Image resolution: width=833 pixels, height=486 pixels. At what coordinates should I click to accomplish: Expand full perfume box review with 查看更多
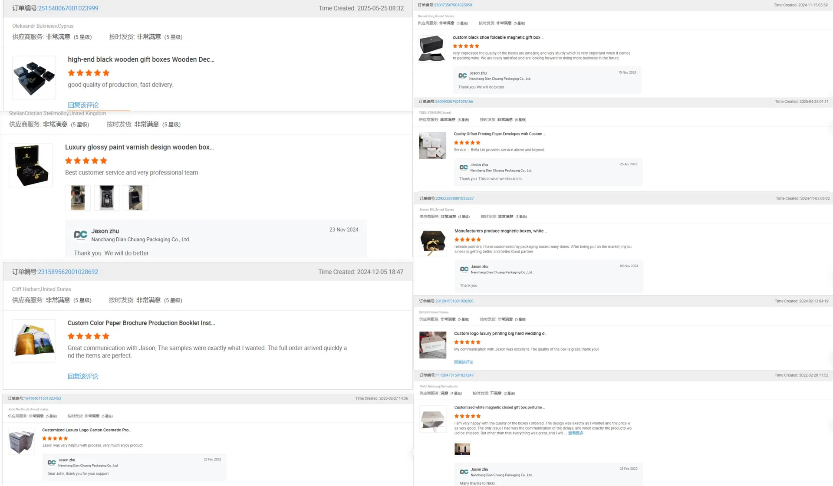click(x=576, y=433)
